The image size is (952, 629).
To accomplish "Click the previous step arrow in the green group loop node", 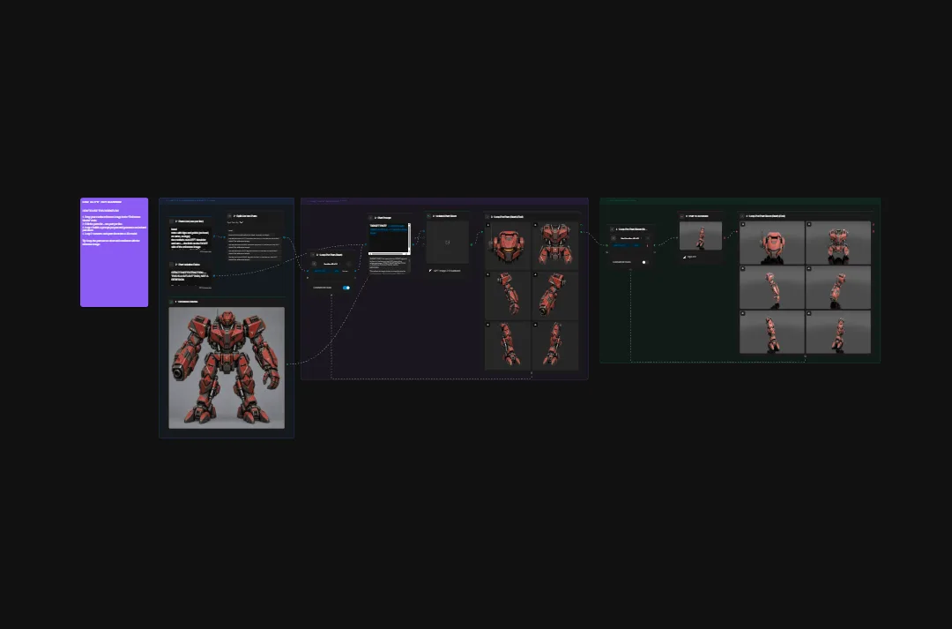I will (x=614, y=238).
